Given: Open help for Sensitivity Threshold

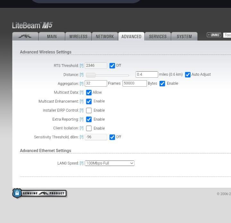Looking at the screenshot, I should point(81,137).
